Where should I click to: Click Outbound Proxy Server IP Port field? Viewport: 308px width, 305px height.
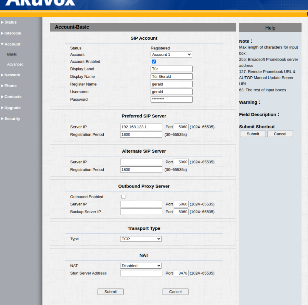(181, 204)
